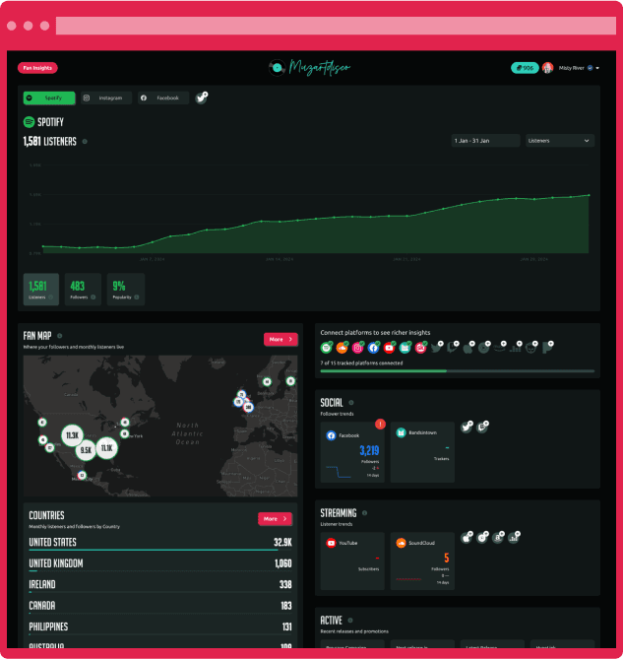Click info icon next to 1,581 Listeners
Viewport: 623px width, 659px height.
coord(85,142)
